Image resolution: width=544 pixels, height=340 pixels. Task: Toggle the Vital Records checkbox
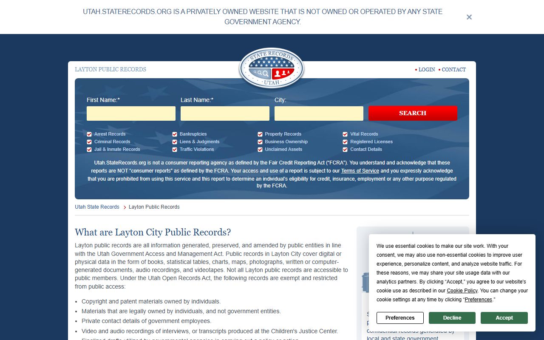tap(346, 134)
